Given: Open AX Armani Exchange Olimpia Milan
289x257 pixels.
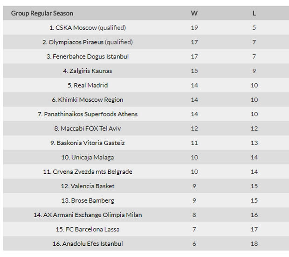Looking at the screenshot, I should click(x=91, y=215).
